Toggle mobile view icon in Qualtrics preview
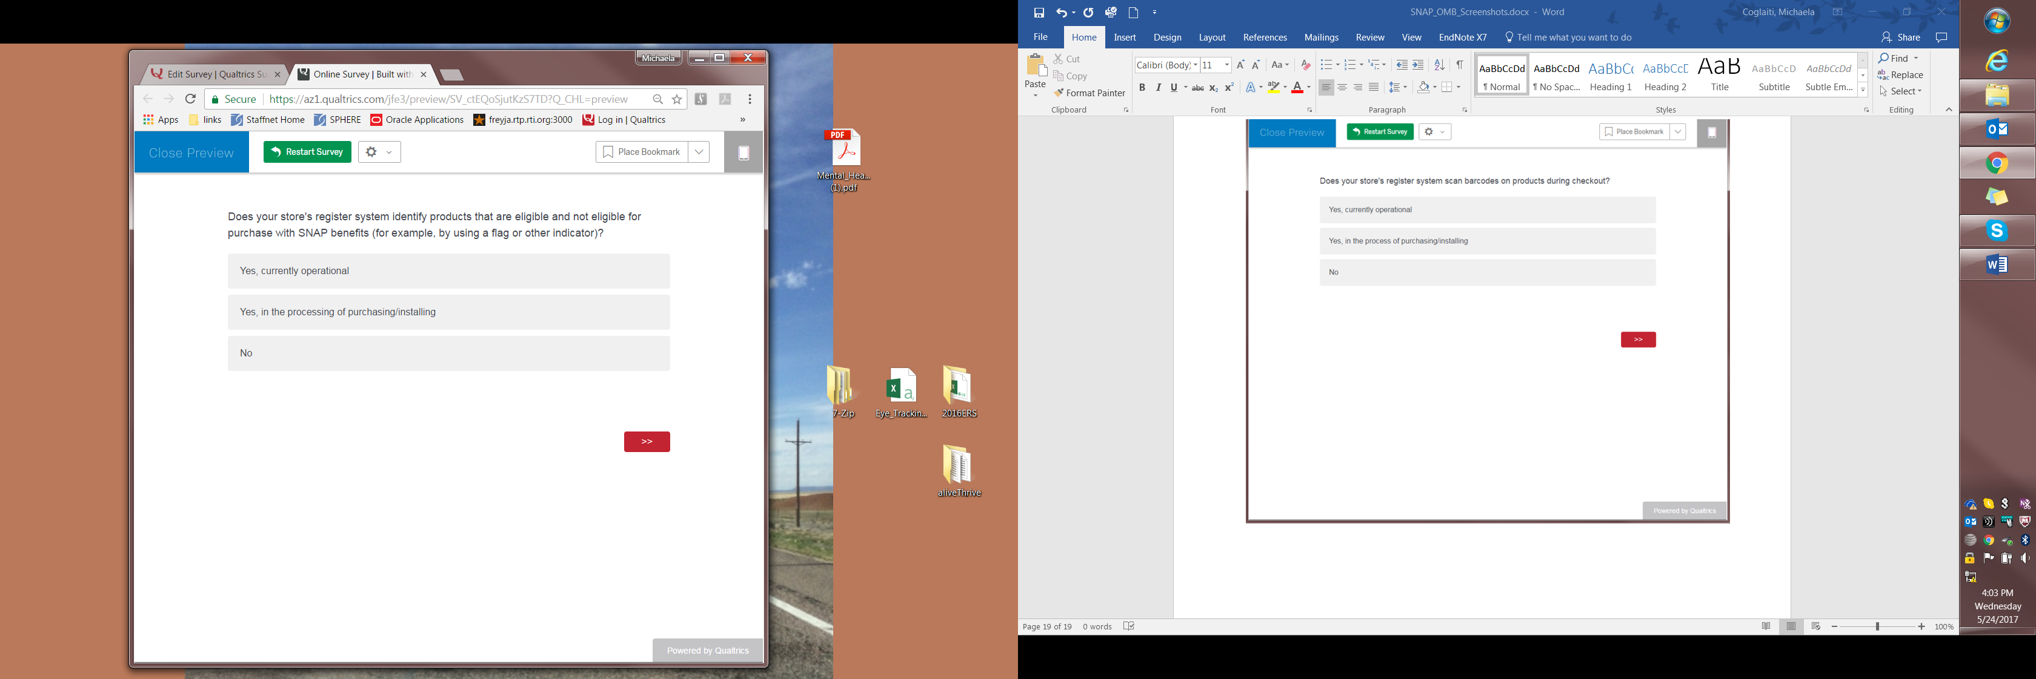The width and height of the screenshot is (2036, 679). coord(743,153)
